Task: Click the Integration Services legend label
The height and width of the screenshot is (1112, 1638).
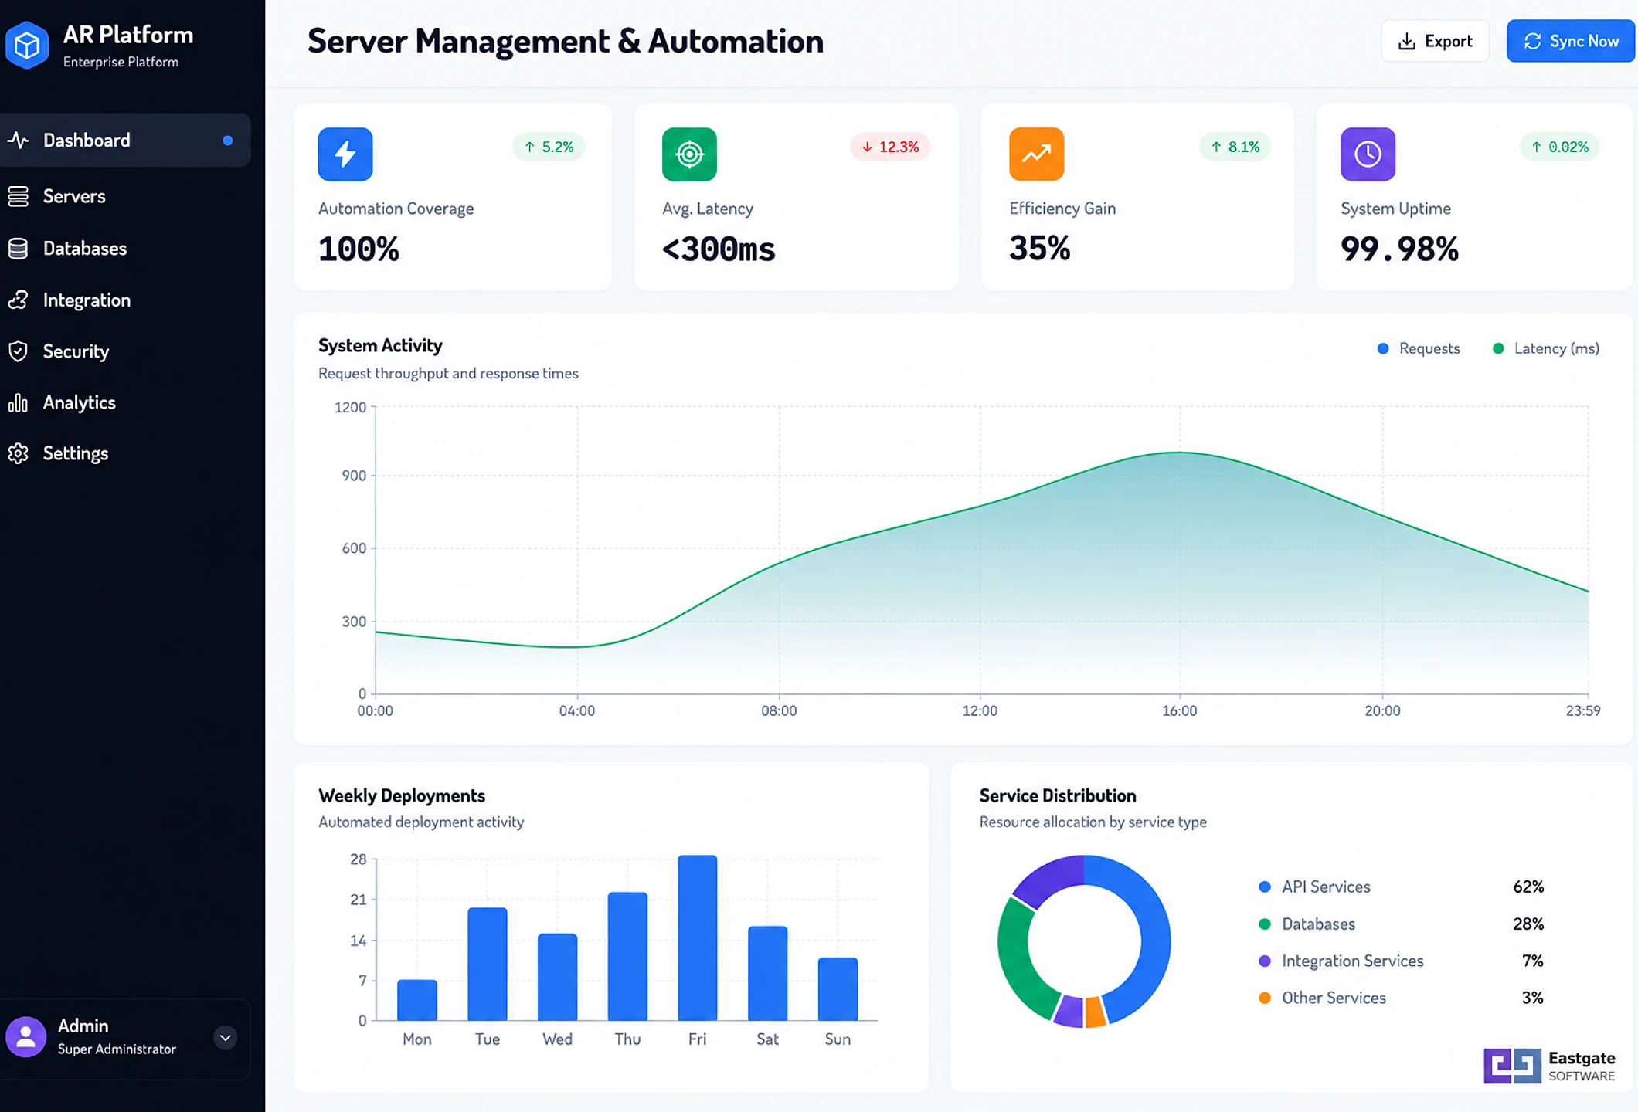Action: click(1352, 961)
